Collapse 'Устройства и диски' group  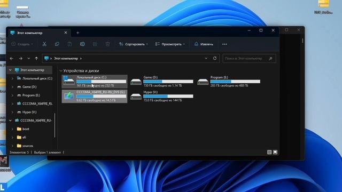coord(61,71)
